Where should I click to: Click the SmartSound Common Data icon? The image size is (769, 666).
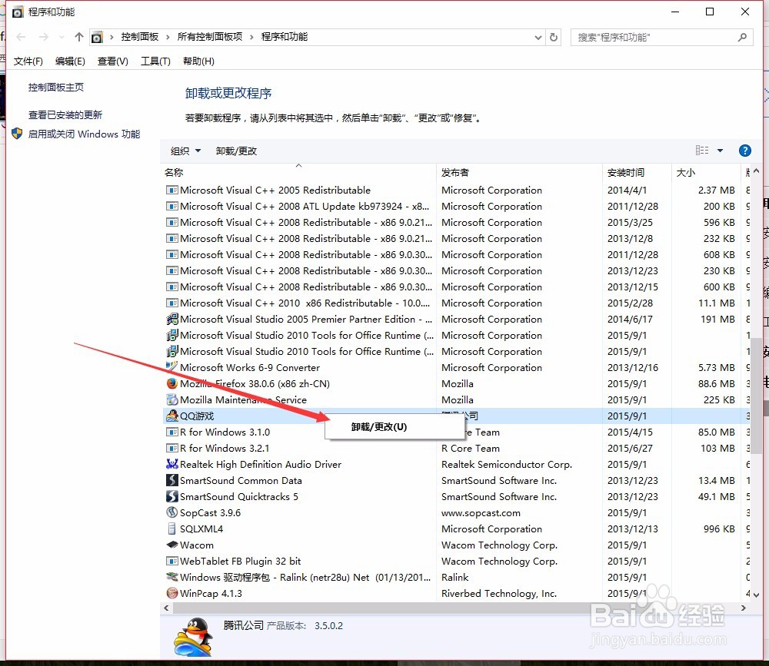(x=171, y=480)
